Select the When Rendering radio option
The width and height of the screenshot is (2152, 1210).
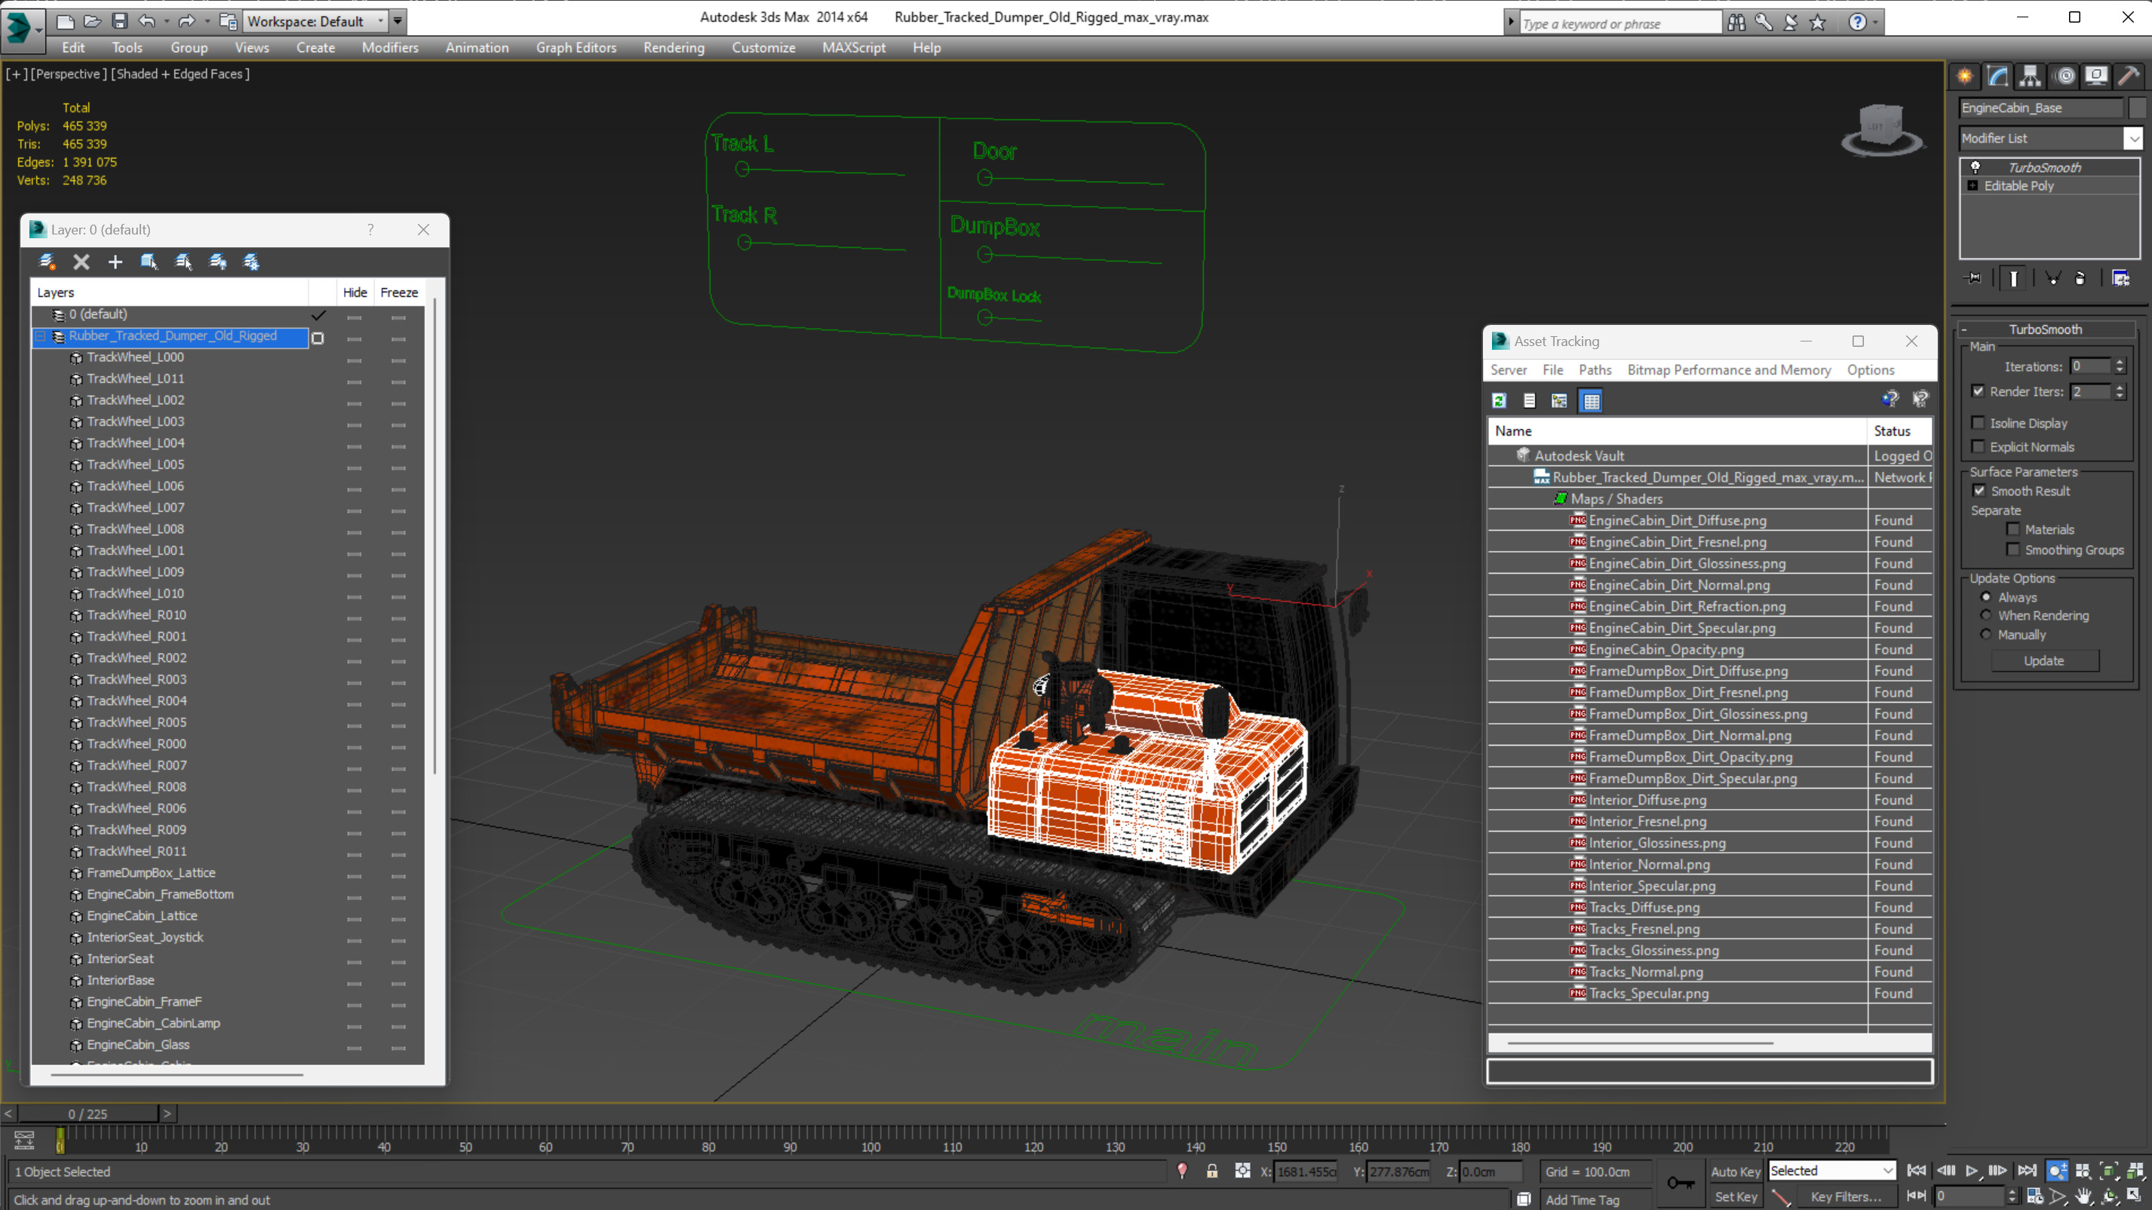1986,615
